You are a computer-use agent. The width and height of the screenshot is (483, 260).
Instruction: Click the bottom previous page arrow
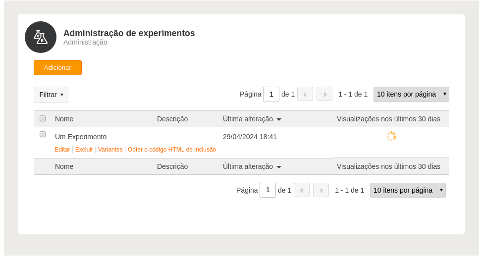pos(302,190)
